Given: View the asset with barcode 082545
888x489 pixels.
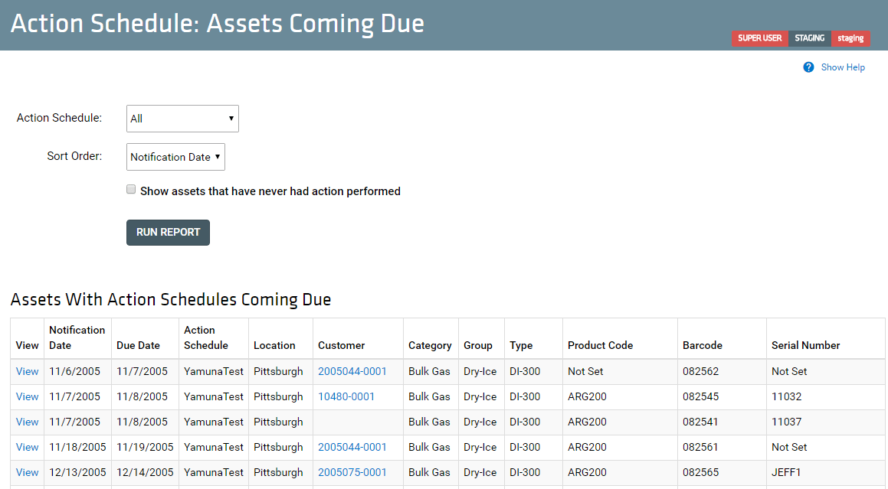Looking at the screenshot, I should [27, 396].
